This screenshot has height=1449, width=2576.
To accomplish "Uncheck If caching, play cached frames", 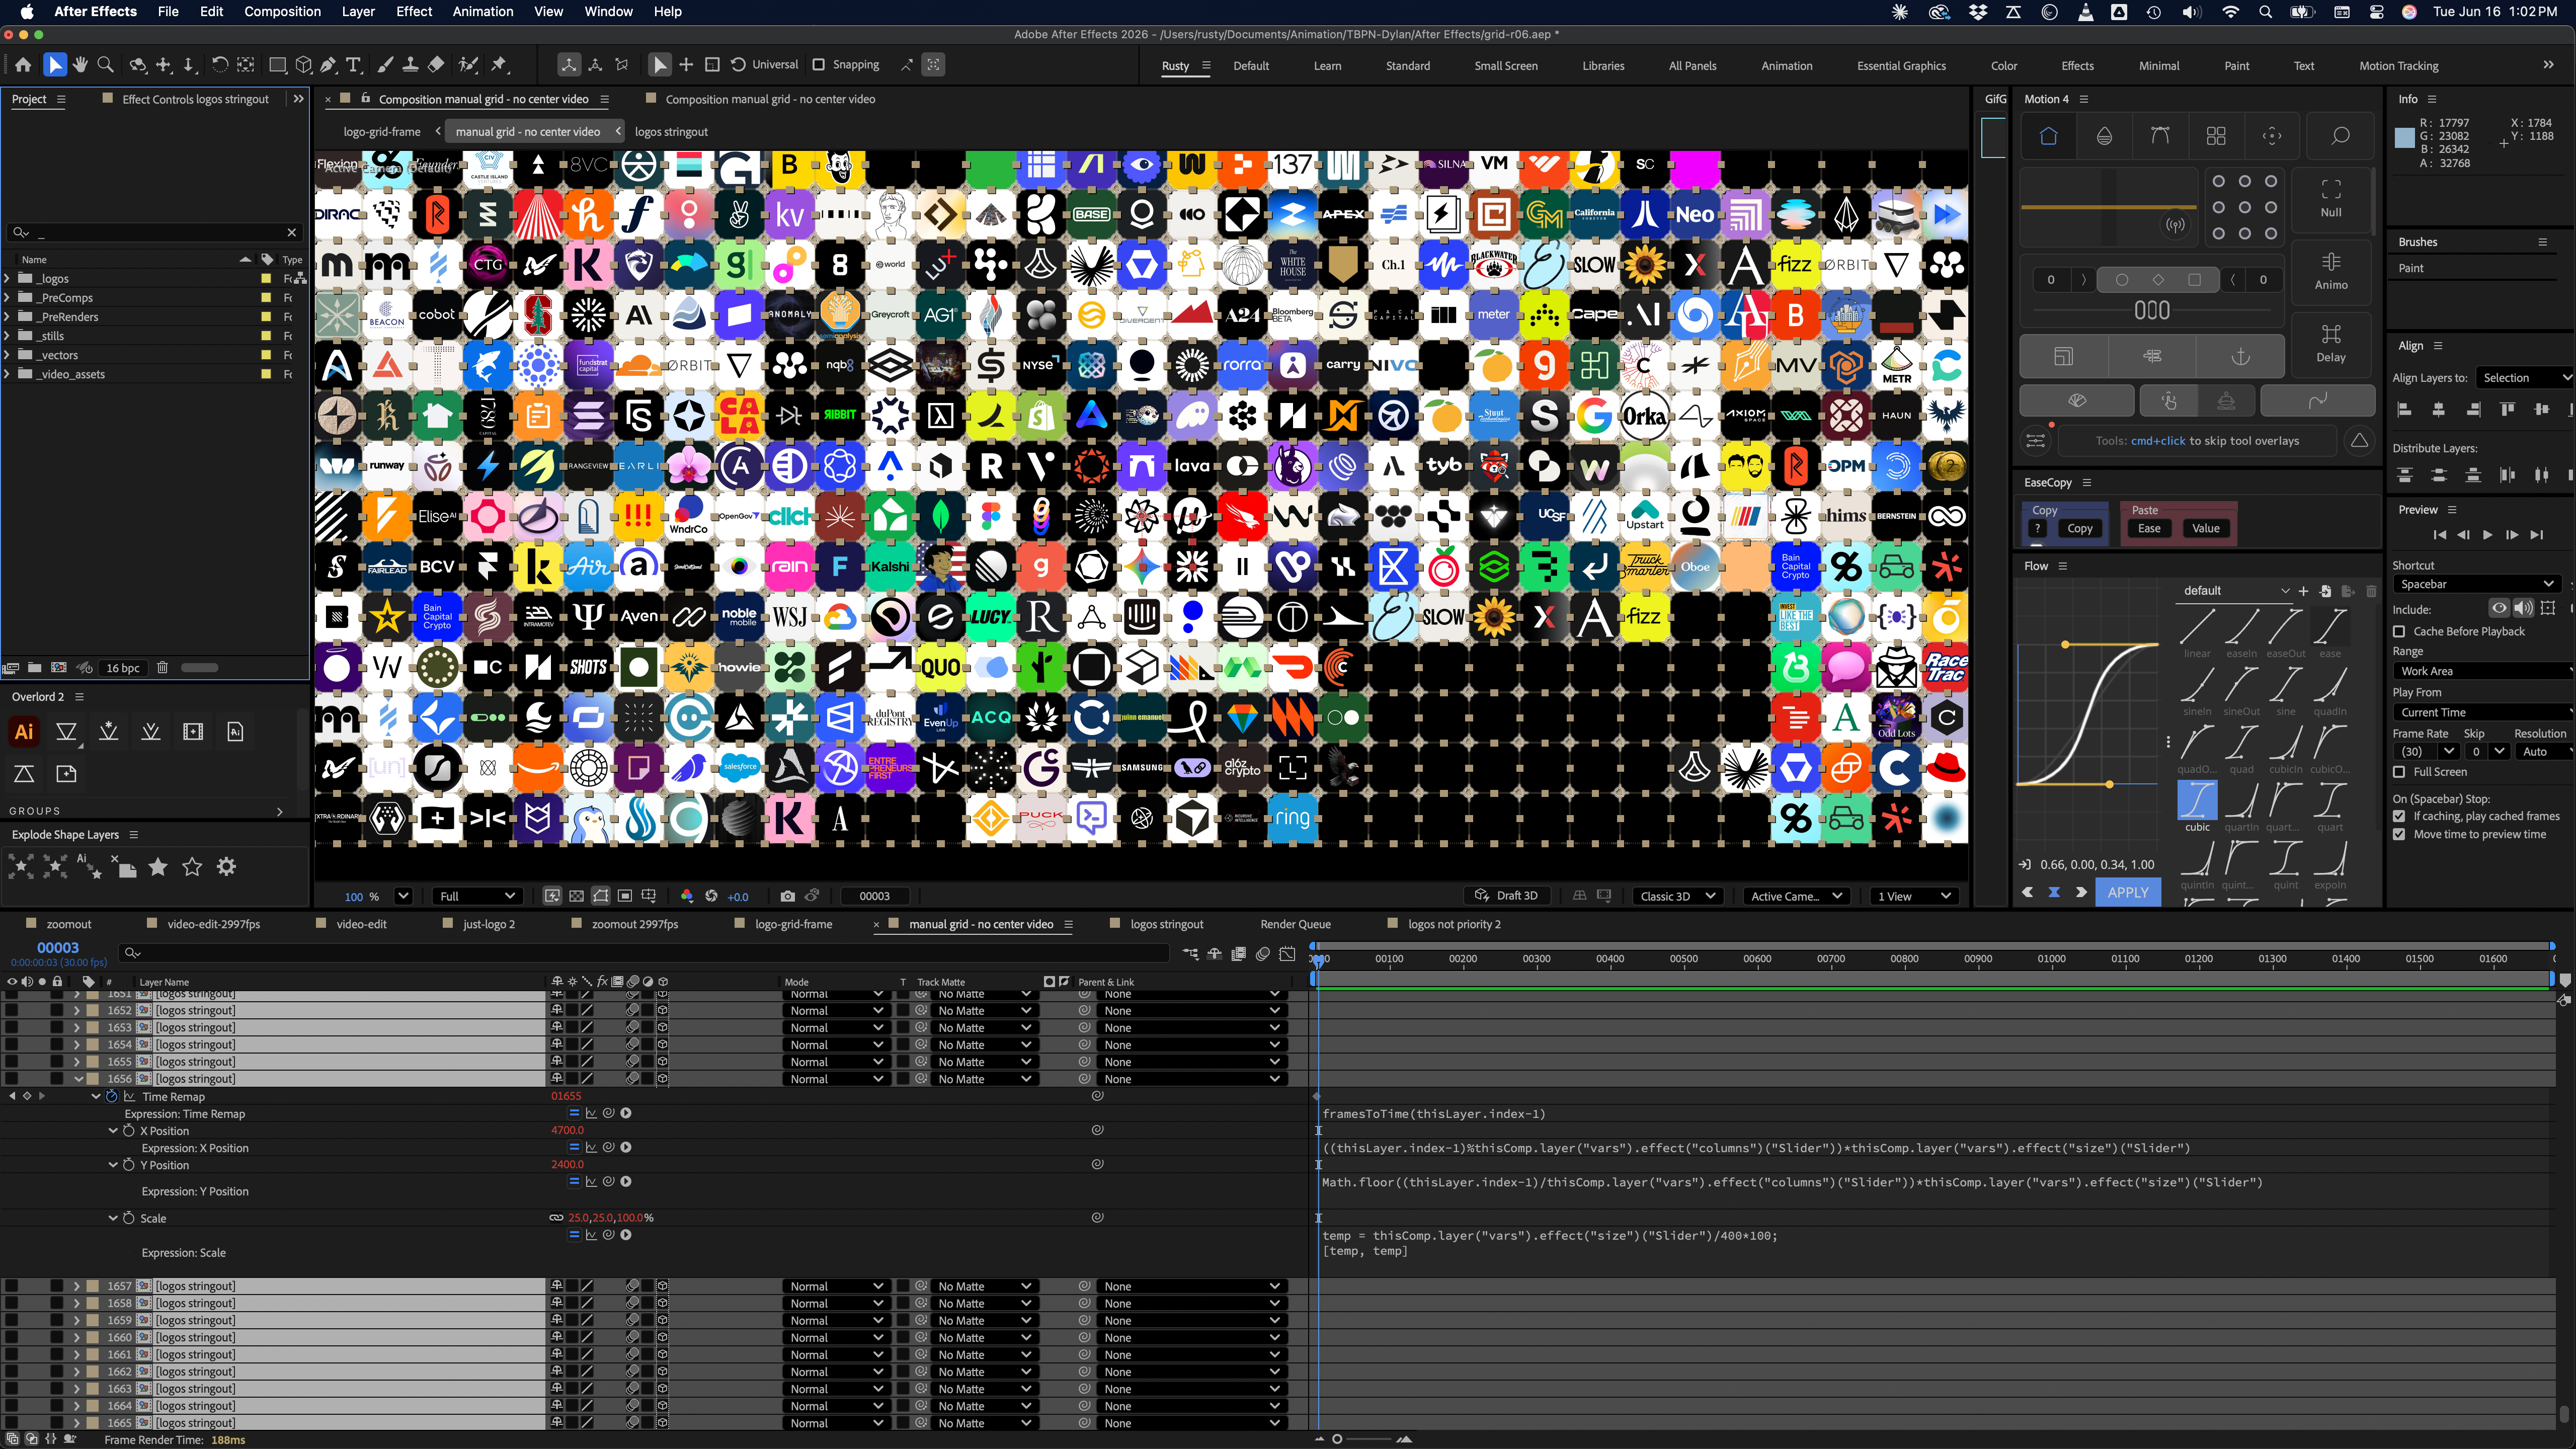I will coord(2399,816).
